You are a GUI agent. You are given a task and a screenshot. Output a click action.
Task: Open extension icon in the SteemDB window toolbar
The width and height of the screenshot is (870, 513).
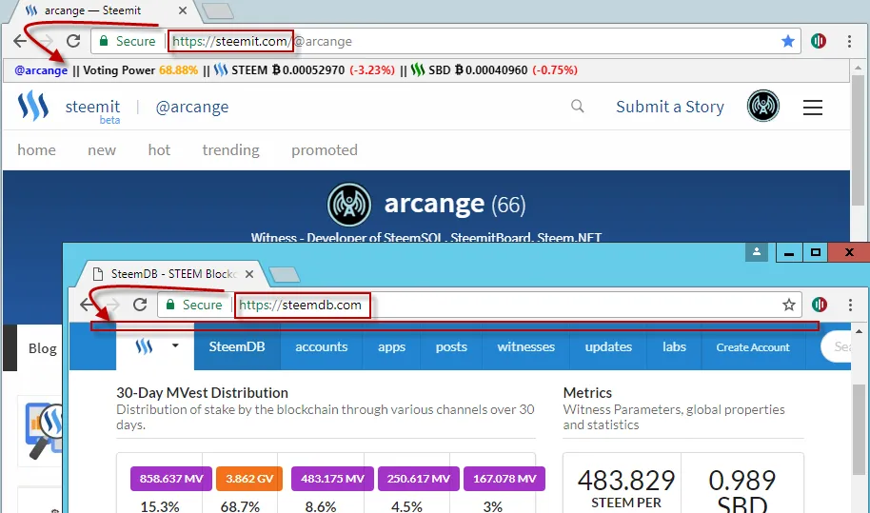pyautogui.click(x=820, y=305)
